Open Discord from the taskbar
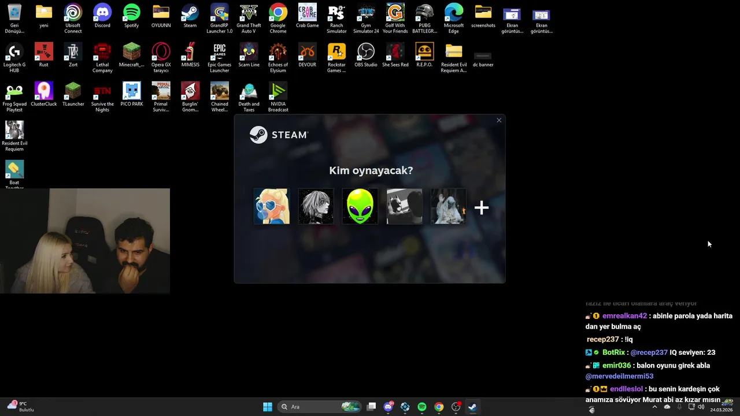The image size is (740, 416). pos(388,407)
